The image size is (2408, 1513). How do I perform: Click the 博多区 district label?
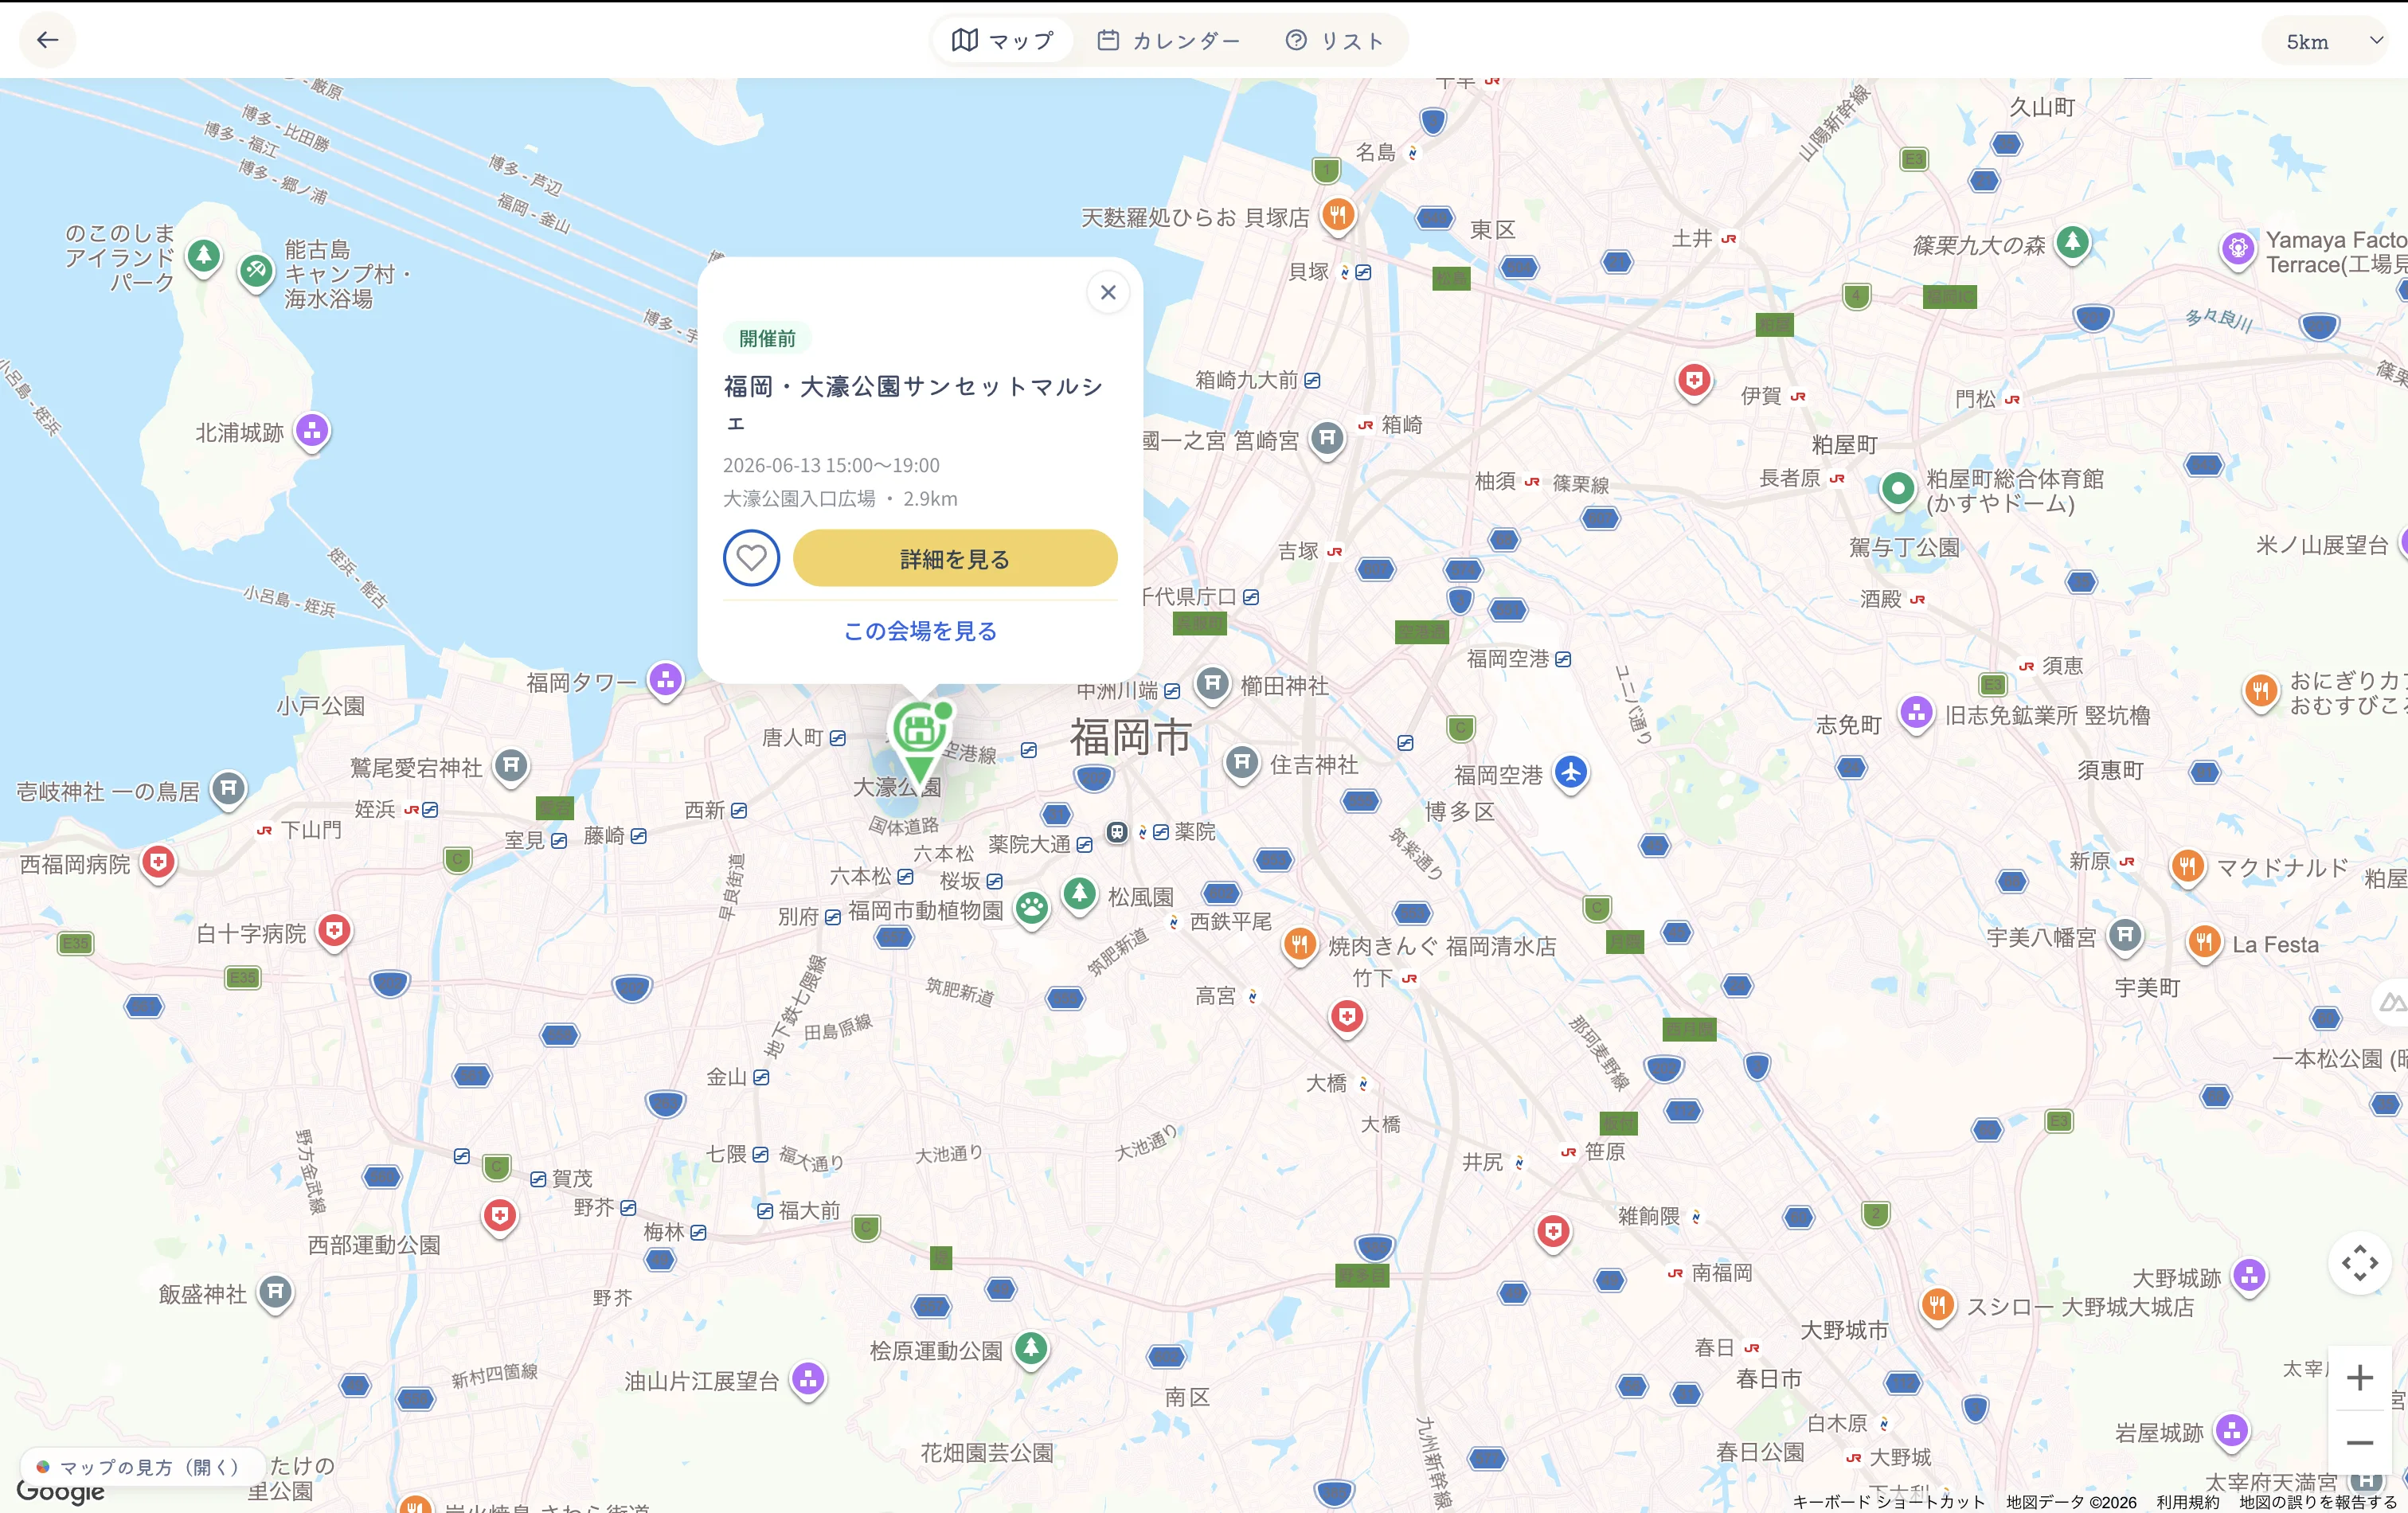pos(1460,811)
